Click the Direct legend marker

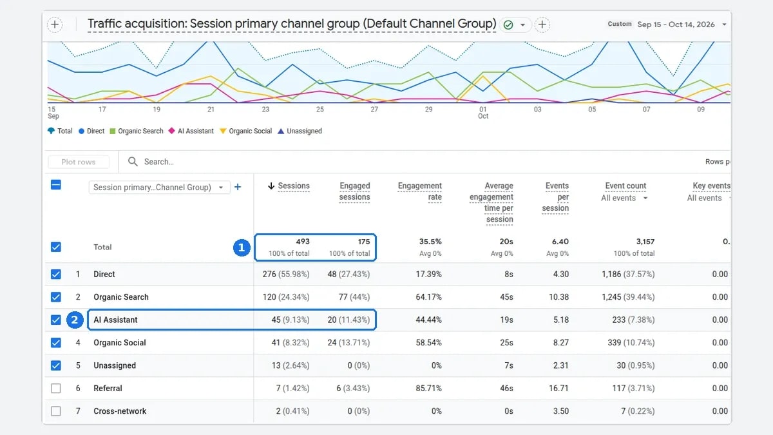(x=82, y=131)
